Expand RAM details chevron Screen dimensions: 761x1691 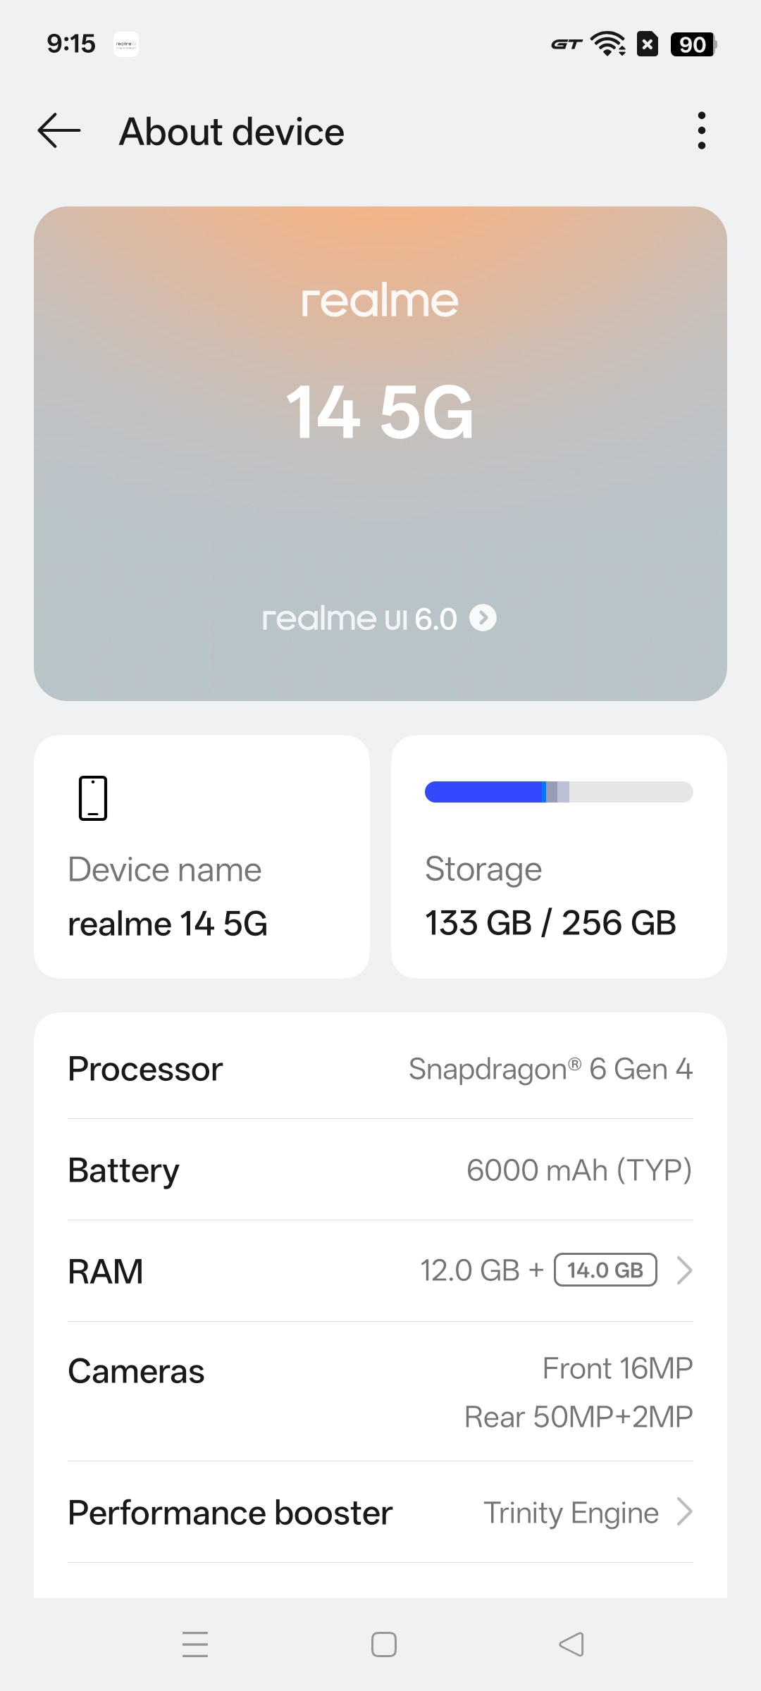click(x=684, y=1270)
